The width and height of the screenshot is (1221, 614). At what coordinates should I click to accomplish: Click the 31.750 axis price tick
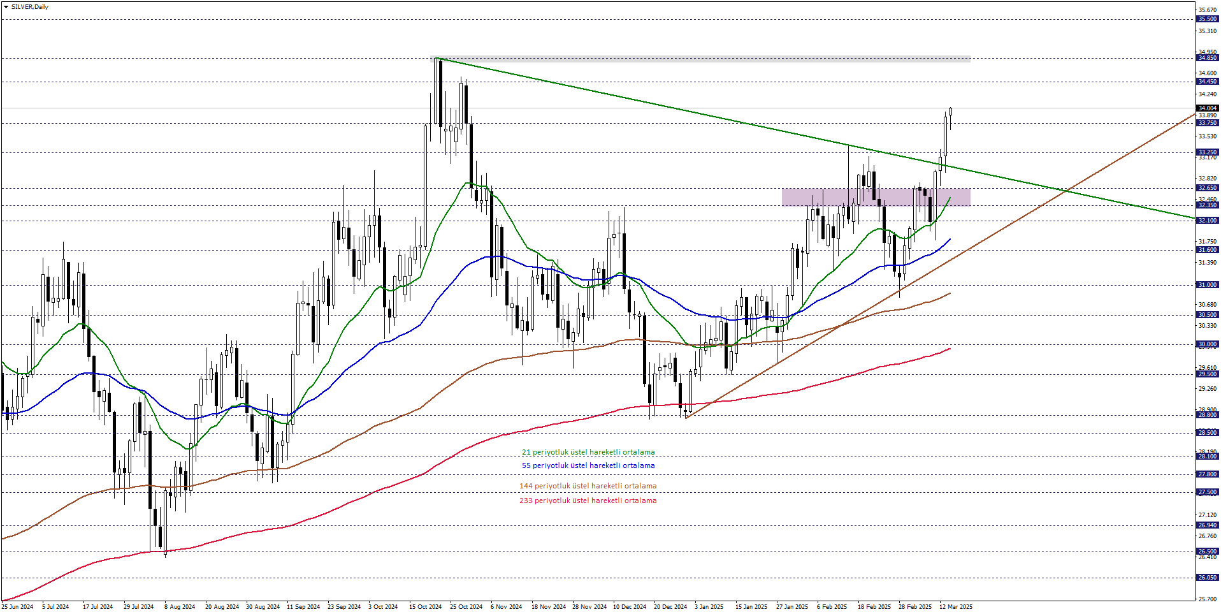tap(1208, 242)
